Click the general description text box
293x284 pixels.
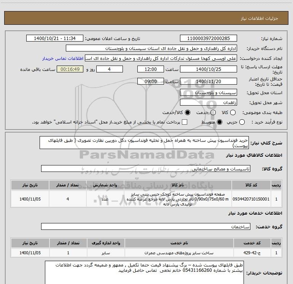tap(144, 143)
